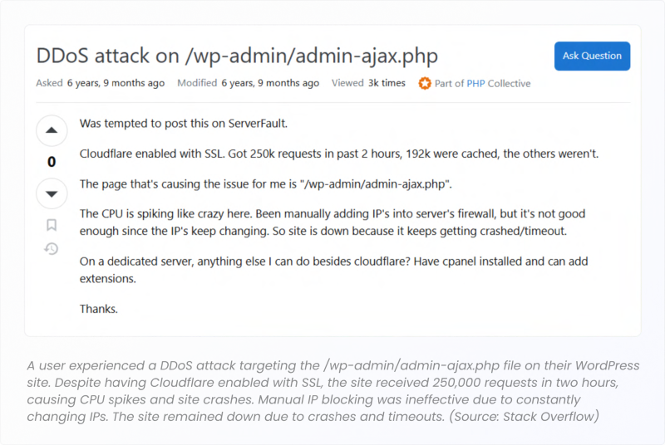Click the line quoting /wp-admin/admin-ajax.php

265,184
